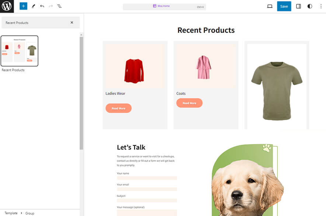This screenshot has height=216, width=326.
Task: Open the Bloq Home command palette
Action: [x=164, y=6]
